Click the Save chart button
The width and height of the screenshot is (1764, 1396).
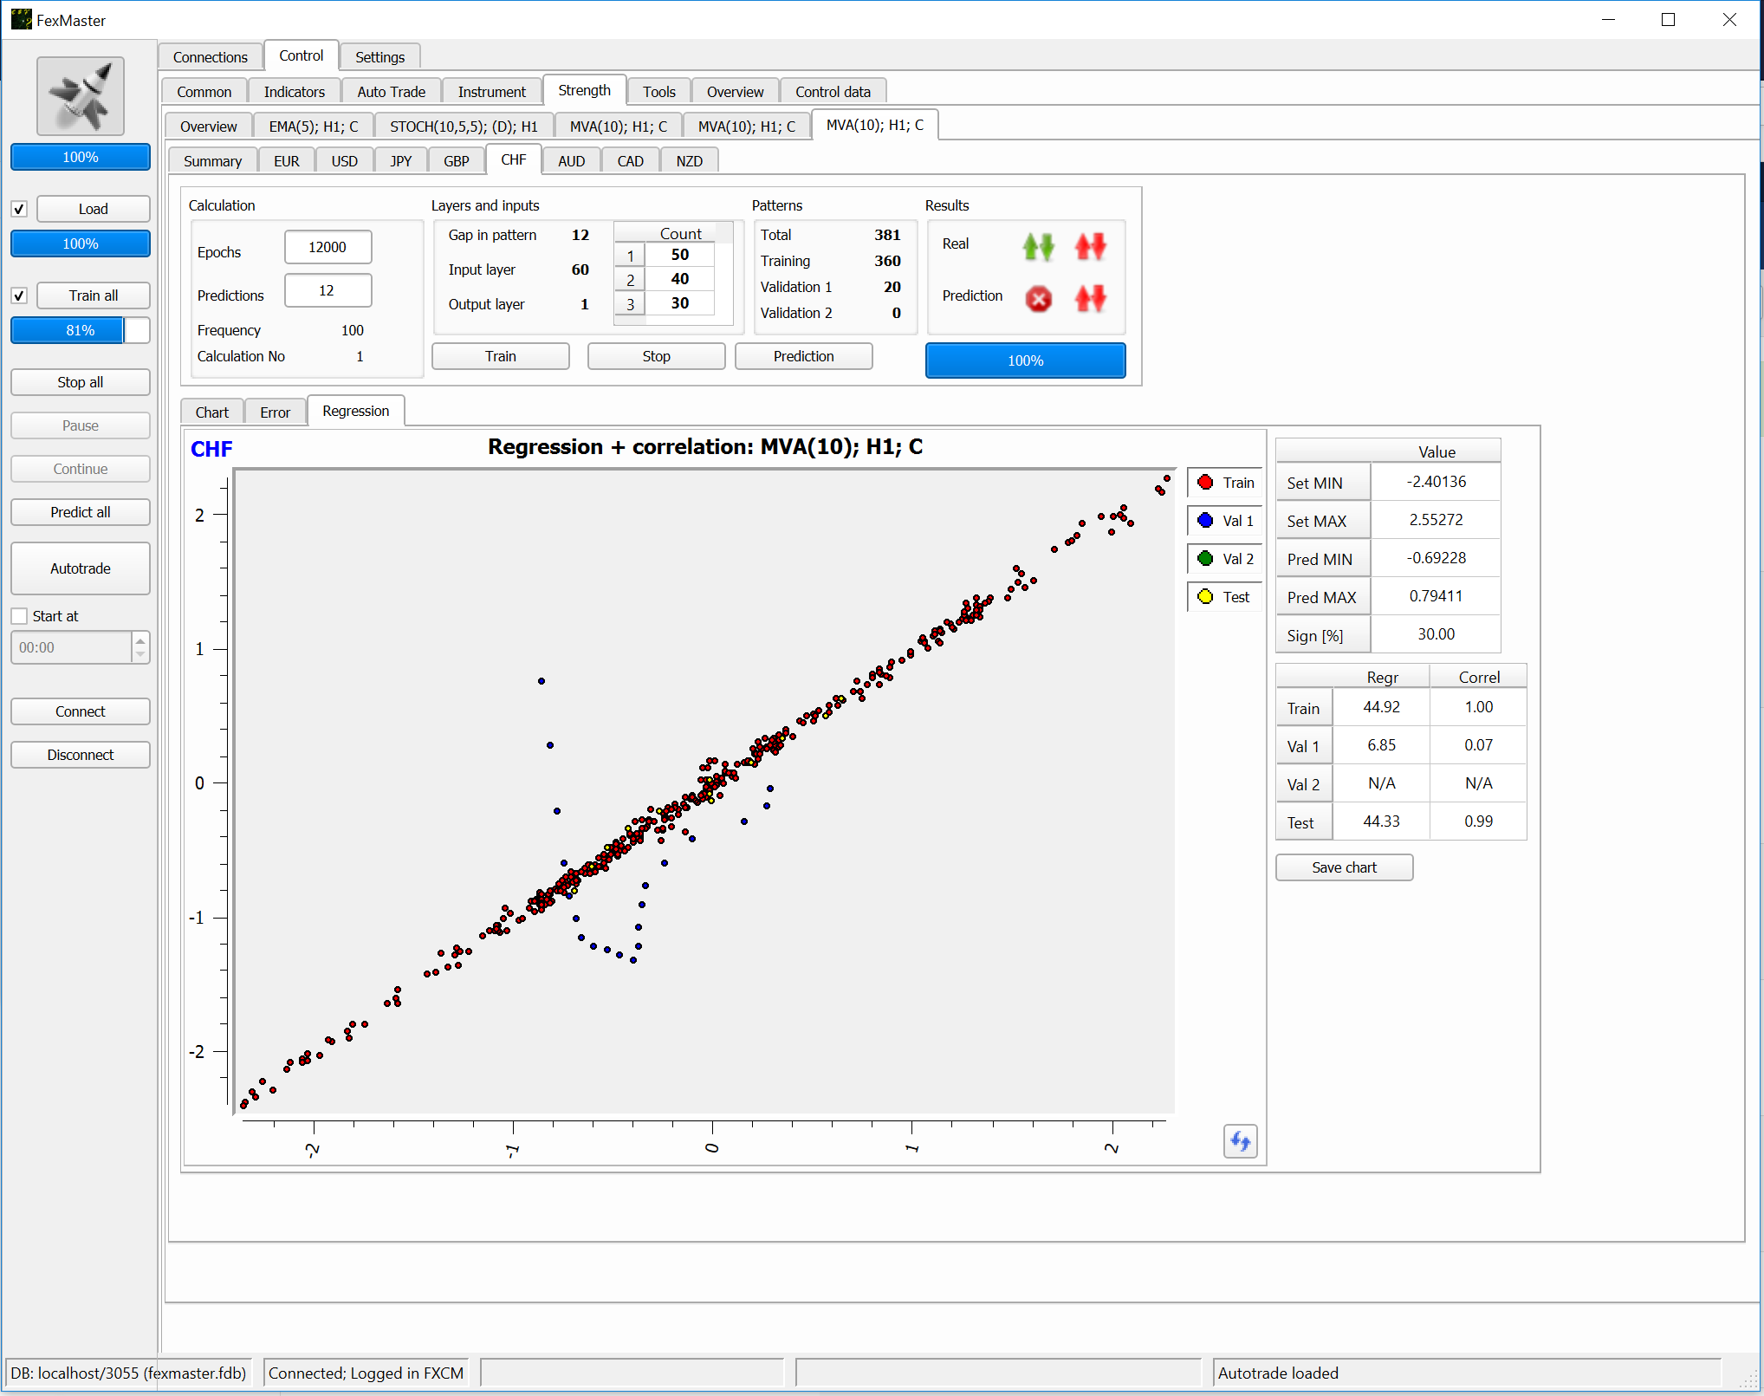(x=1343, y=867)
